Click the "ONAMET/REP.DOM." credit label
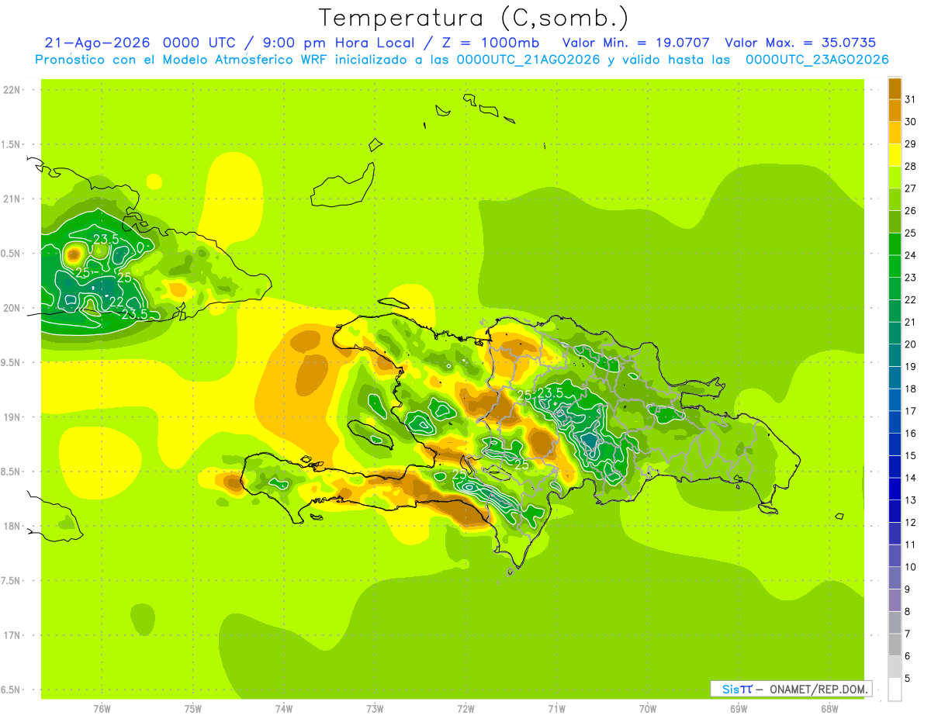This screenshot has width=931, height=719. click(819, 689)
